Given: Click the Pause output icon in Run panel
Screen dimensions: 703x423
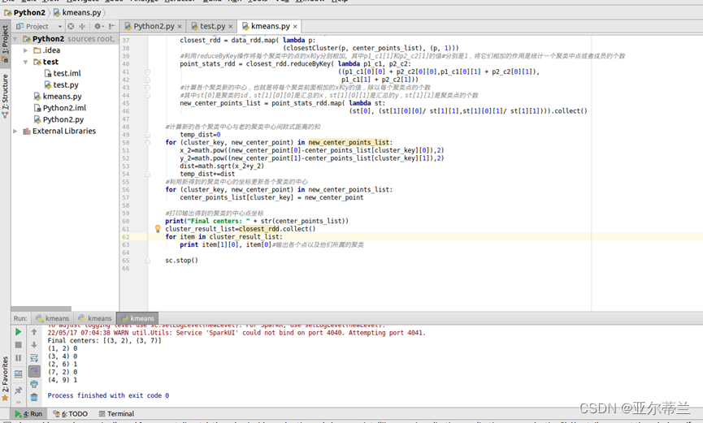Looking at the screenshot, I should point(19,358).
